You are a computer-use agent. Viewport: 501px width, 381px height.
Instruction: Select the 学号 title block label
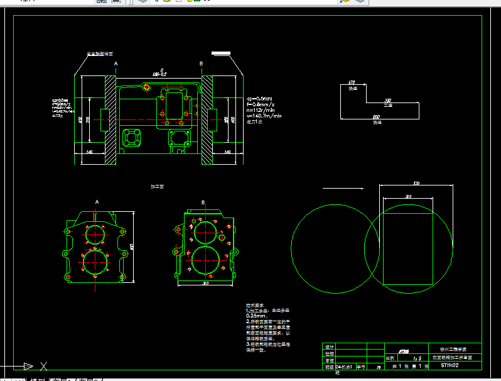point(361,367)
